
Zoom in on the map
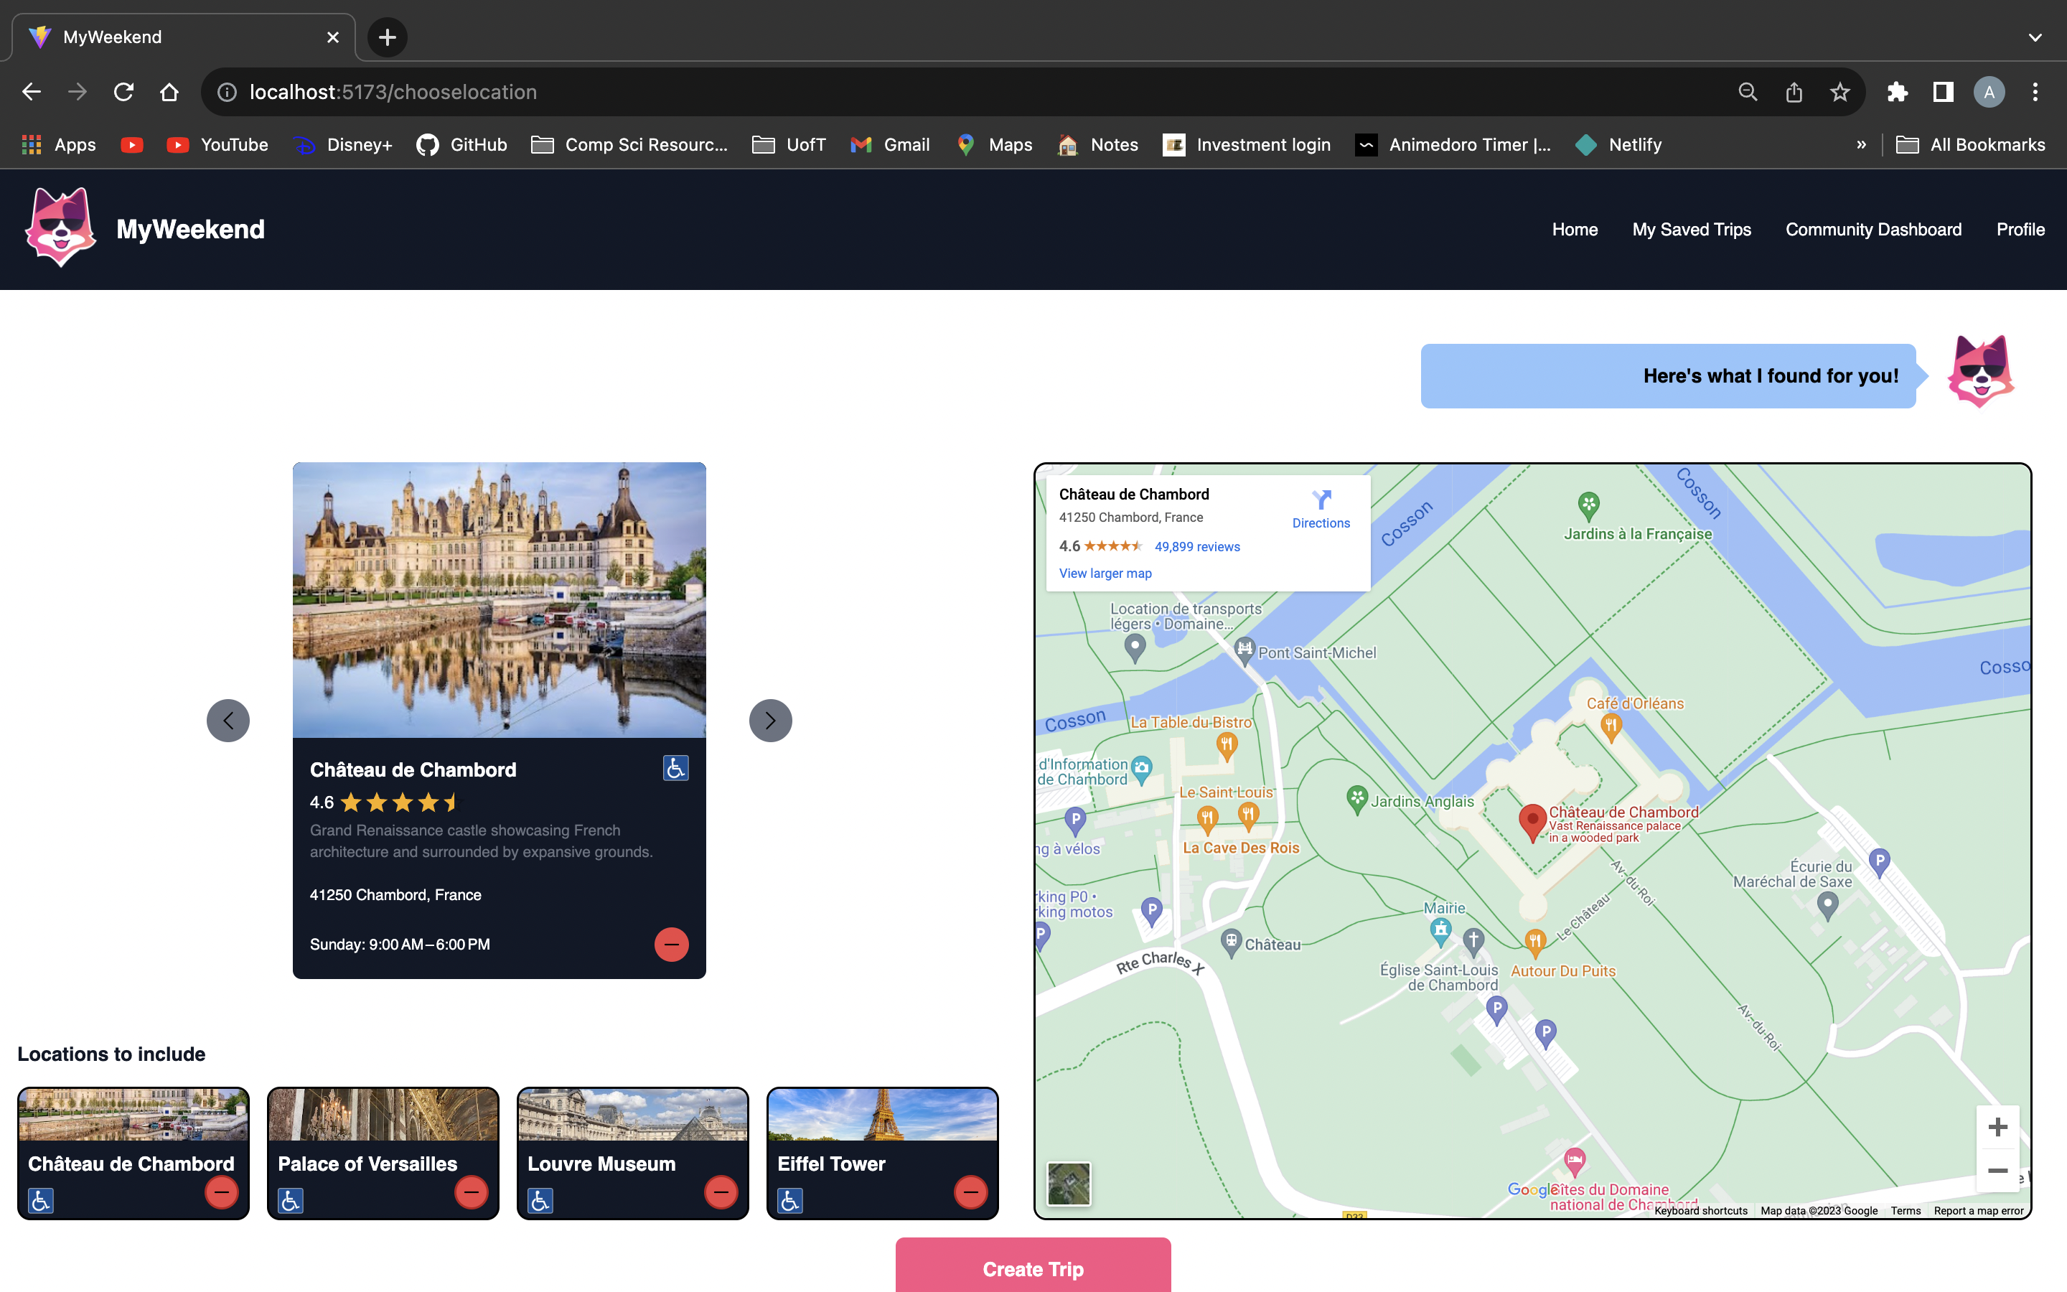coord(1997,1127)
